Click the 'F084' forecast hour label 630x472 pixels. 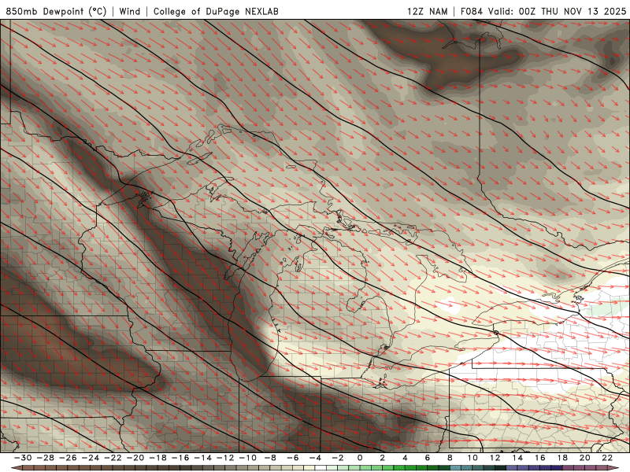click(x=472, y=11)
